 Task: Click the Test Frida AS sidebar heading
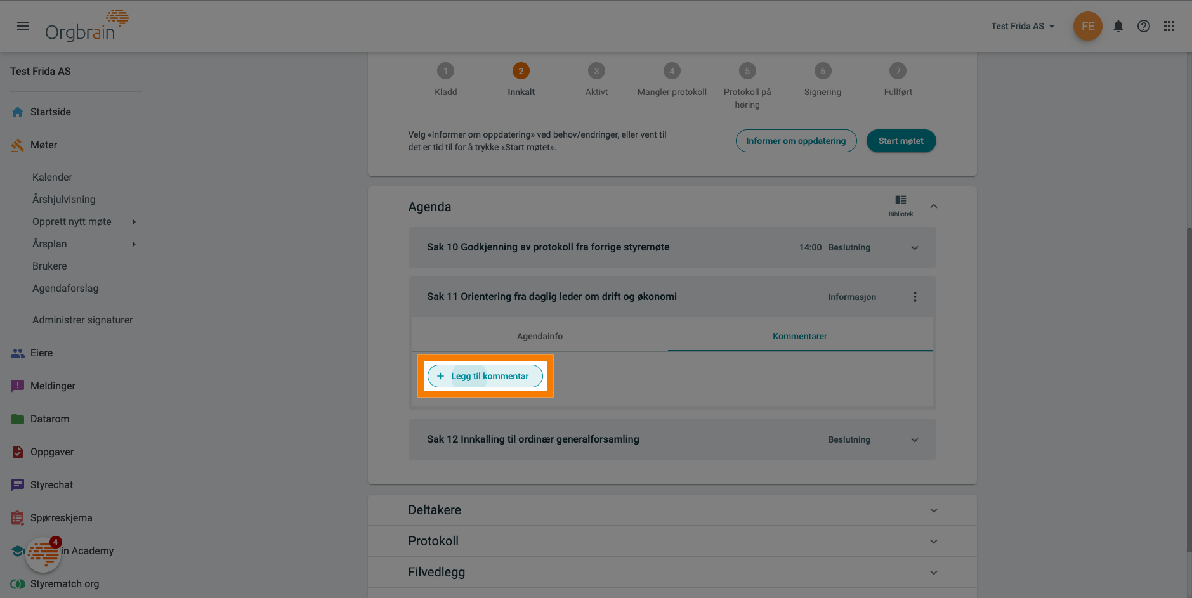tap(41, 72)
